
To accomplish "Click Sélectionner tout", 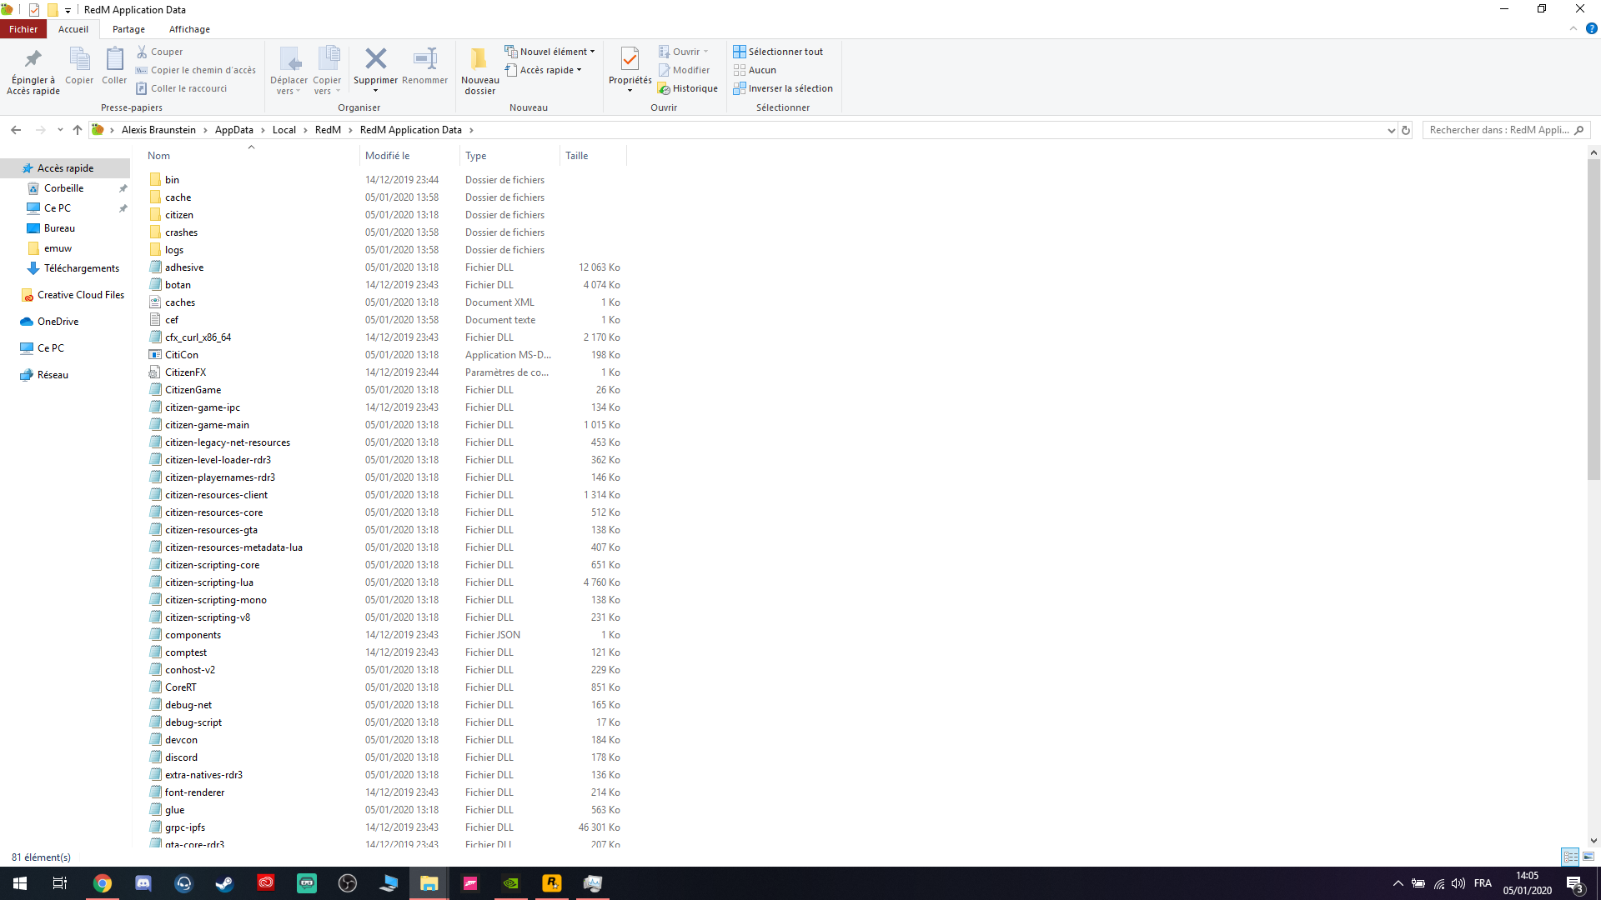I will coord(778,52).
